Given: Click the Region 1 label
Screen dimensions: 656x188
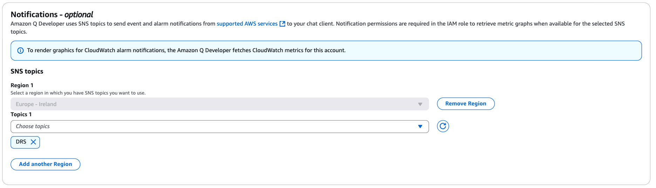Looking at the screenshot, I should point(22,85).
